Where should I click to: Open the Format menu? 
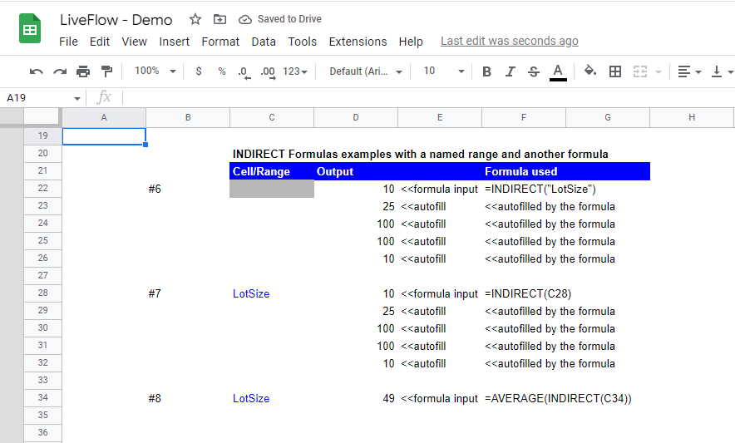click(220, 42)
